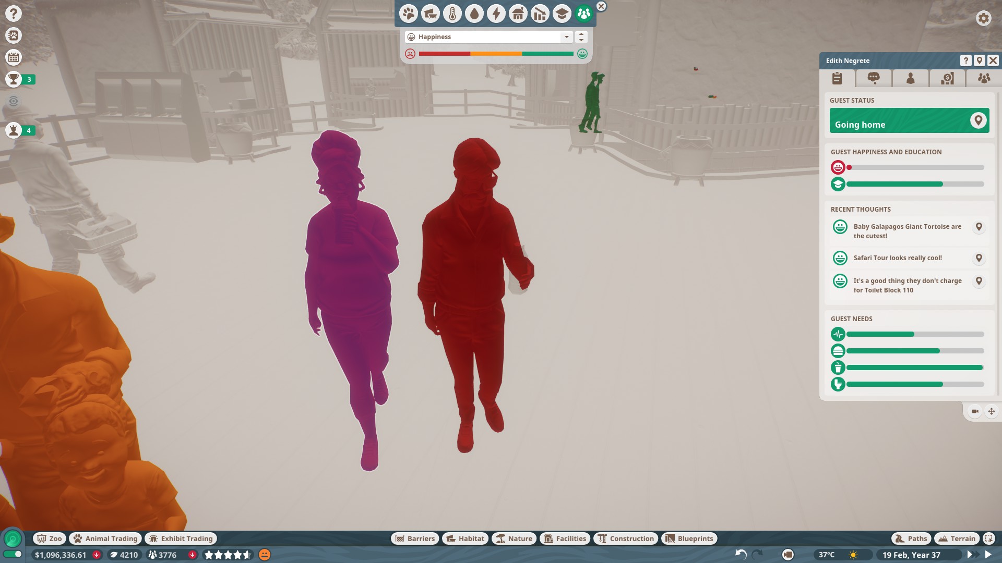Open the Paths tool

(x=911, y=538)
